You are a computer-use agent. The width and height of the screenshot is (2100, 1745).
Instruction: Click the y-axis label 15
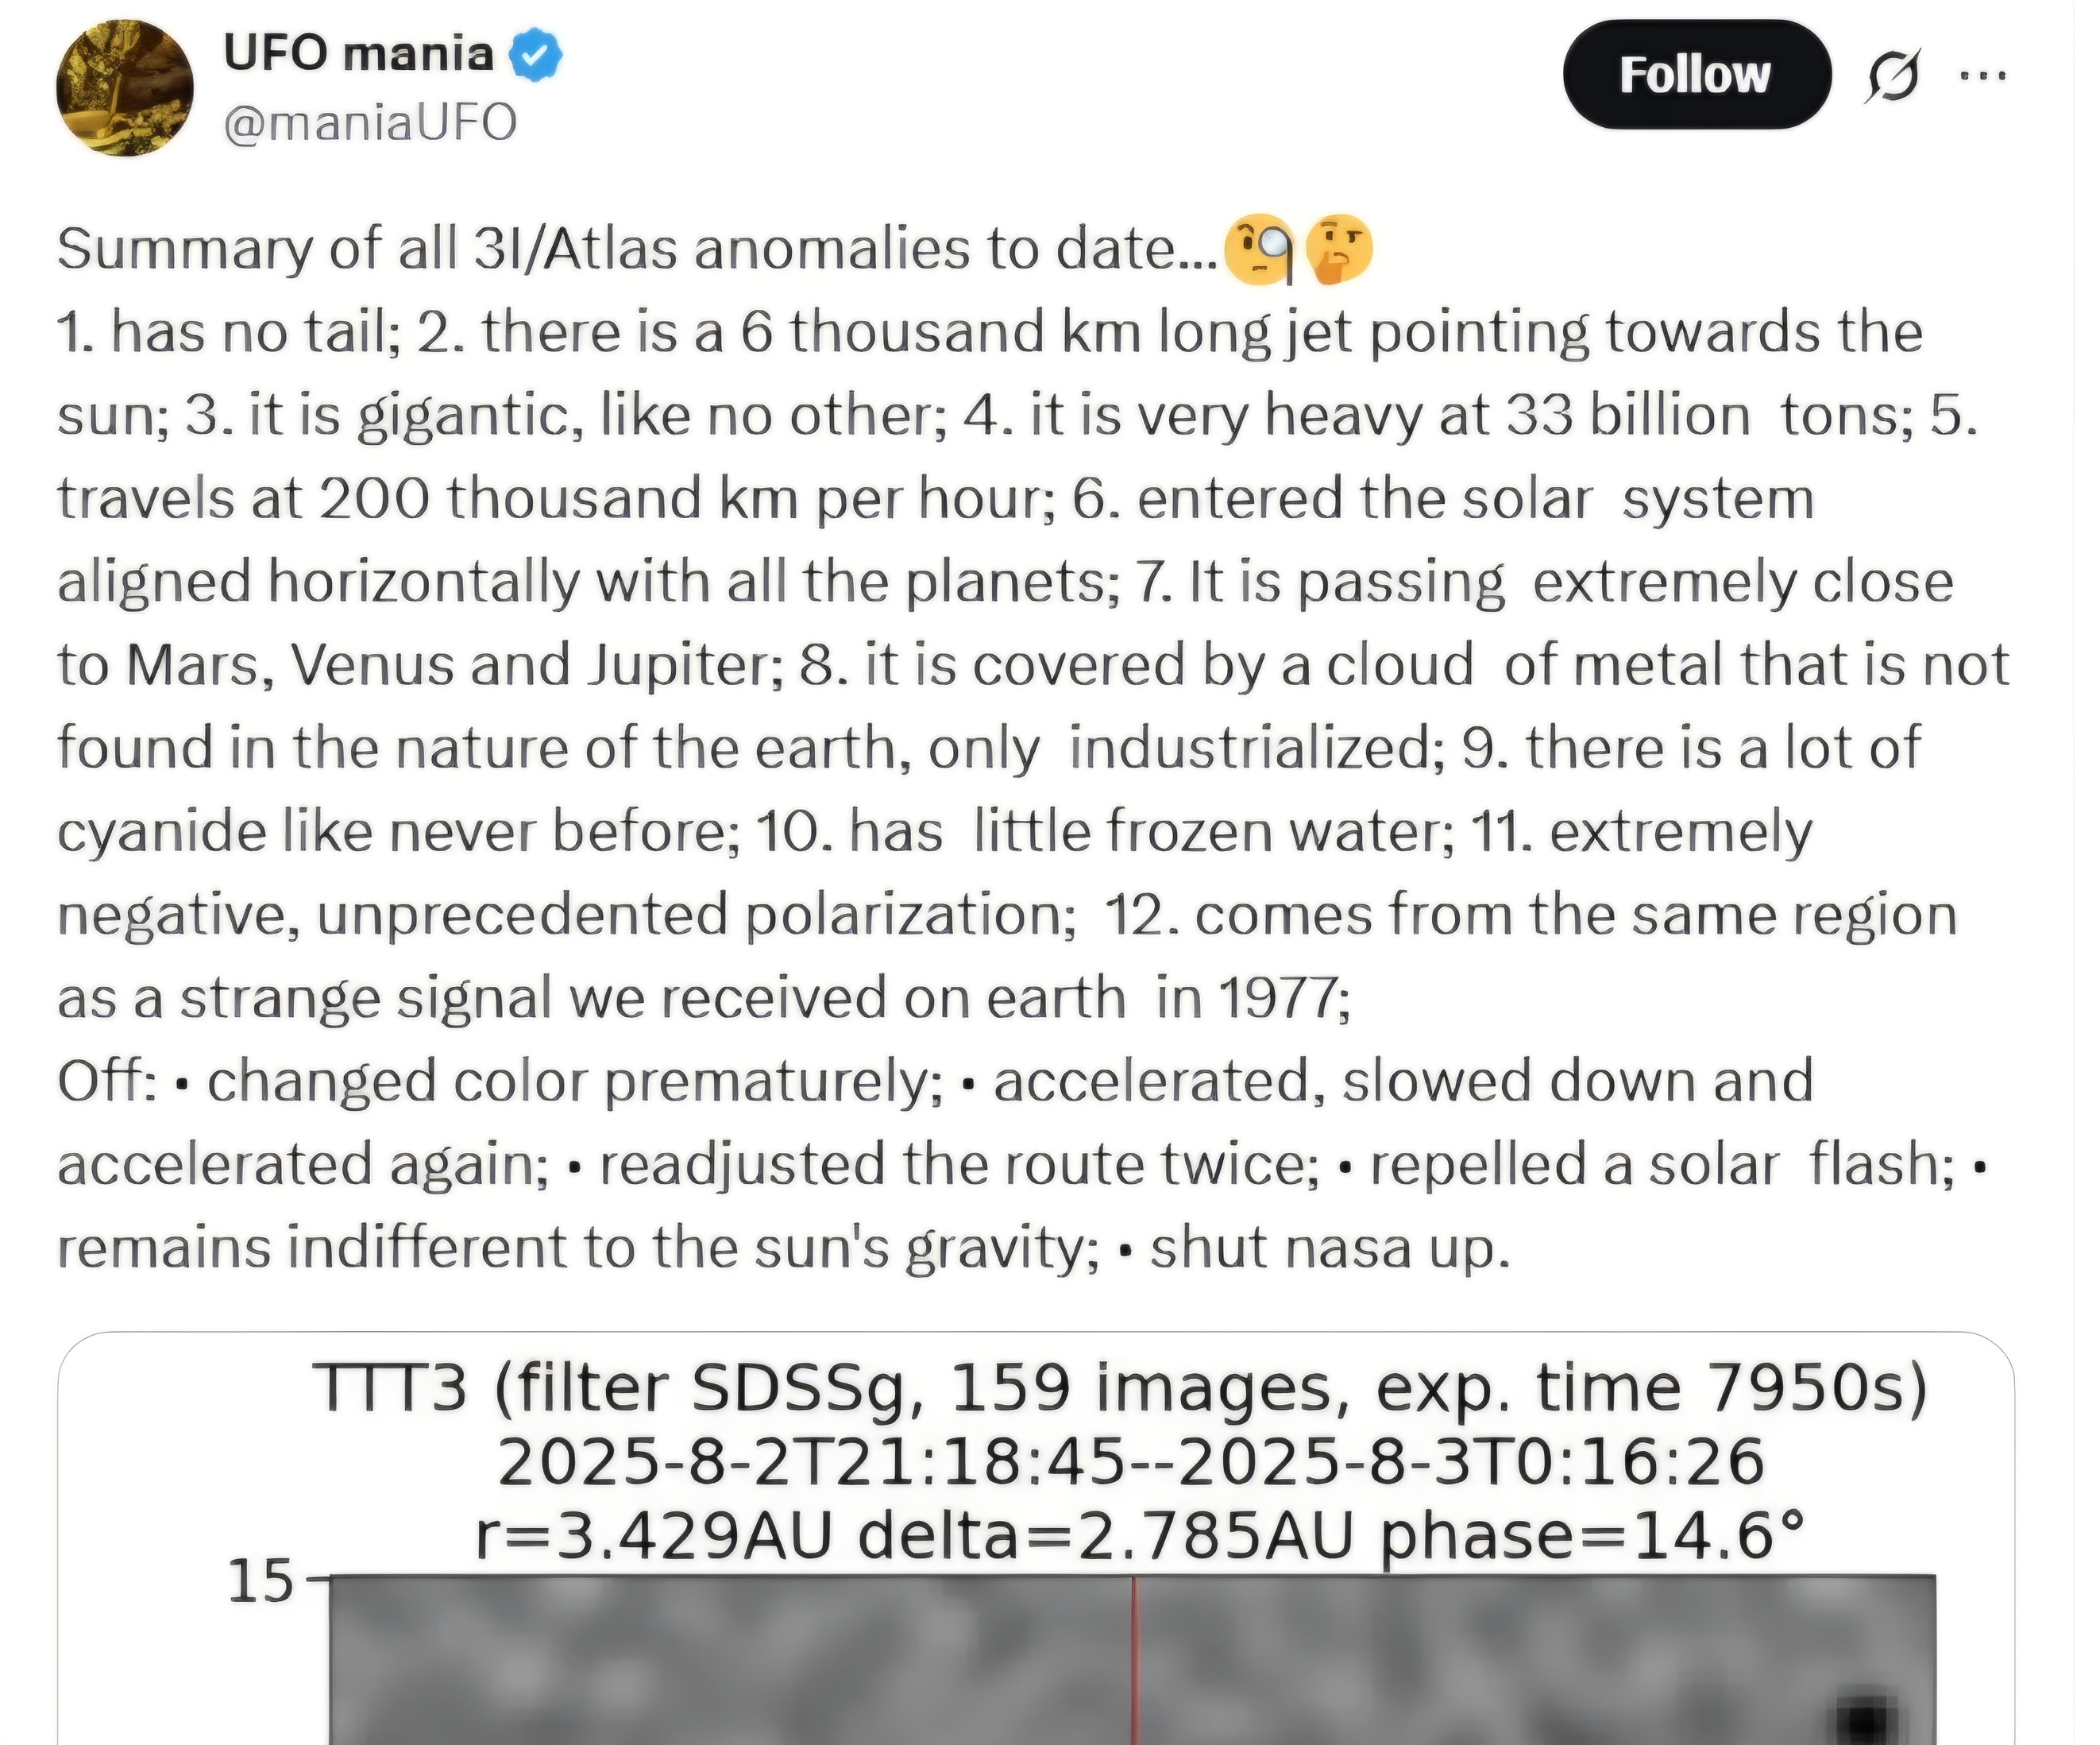[x=260, y=1582]
